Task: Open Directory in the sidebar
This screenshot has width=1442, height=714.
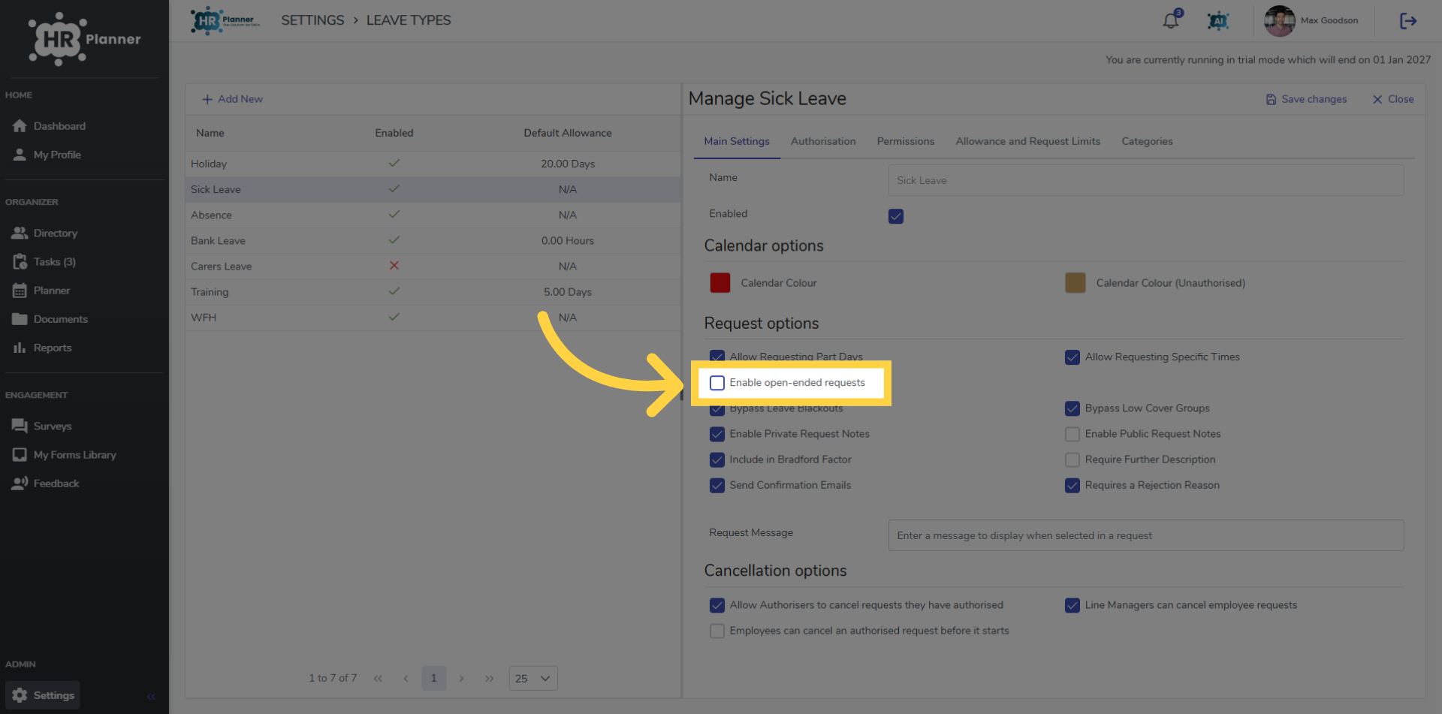Action: point(45,233)
